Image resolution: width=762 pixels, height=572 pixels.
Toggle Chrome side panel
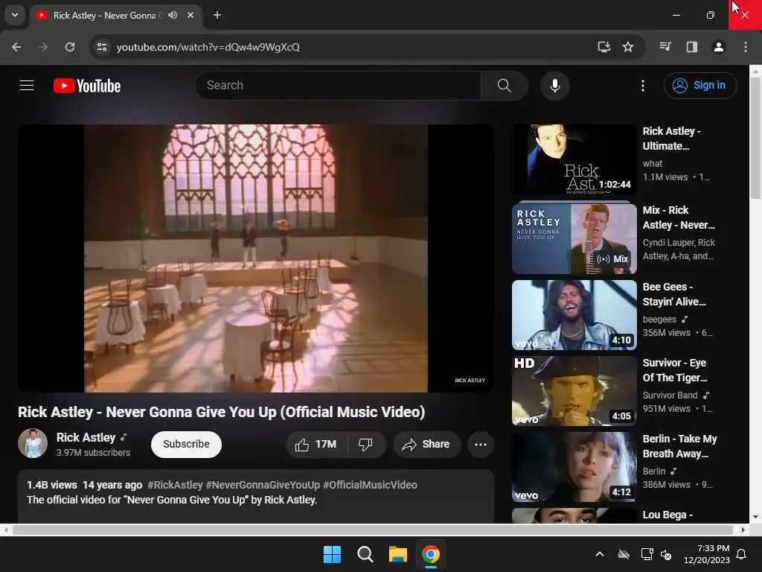click(692, 47)
